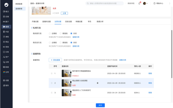Click the 直播 breadcrumb link

coord(32,3)
